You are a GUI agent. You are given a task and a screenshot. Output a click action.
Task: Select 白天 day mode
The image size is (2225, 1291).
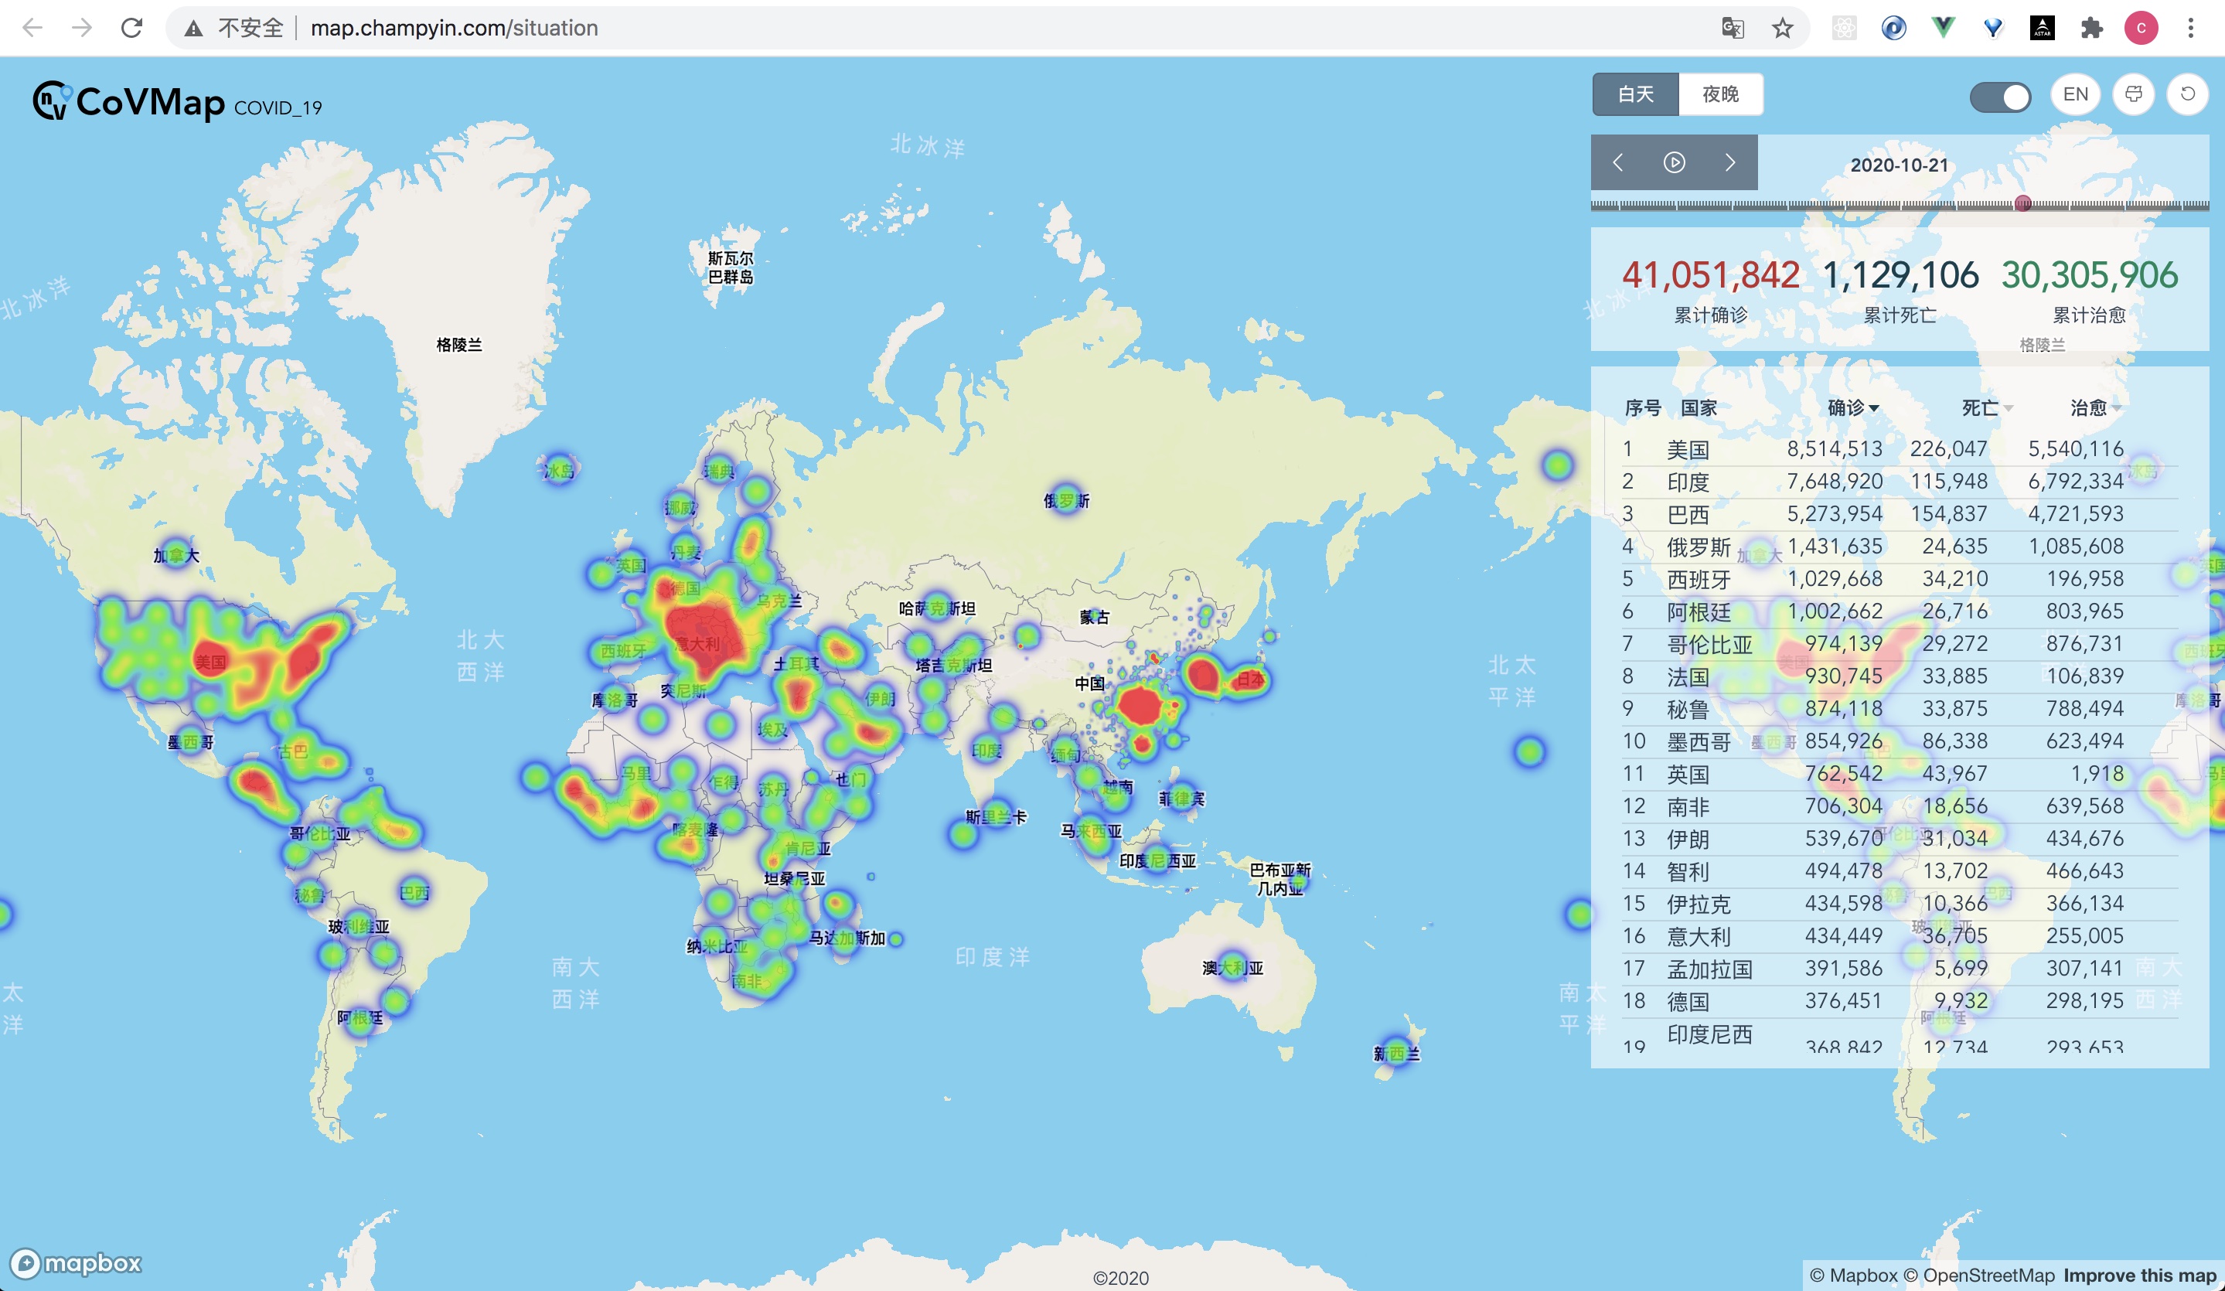(1635, 94)
